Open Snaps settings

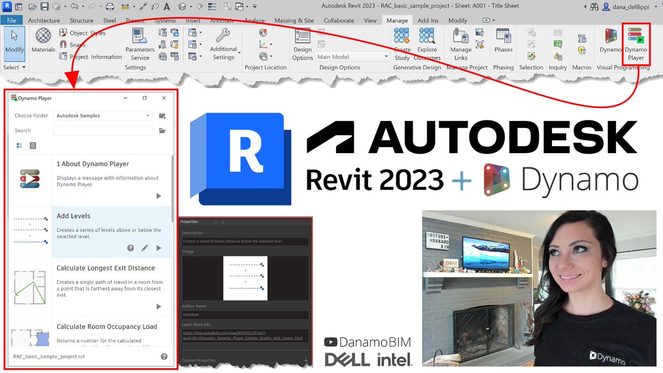click(72, 45)
